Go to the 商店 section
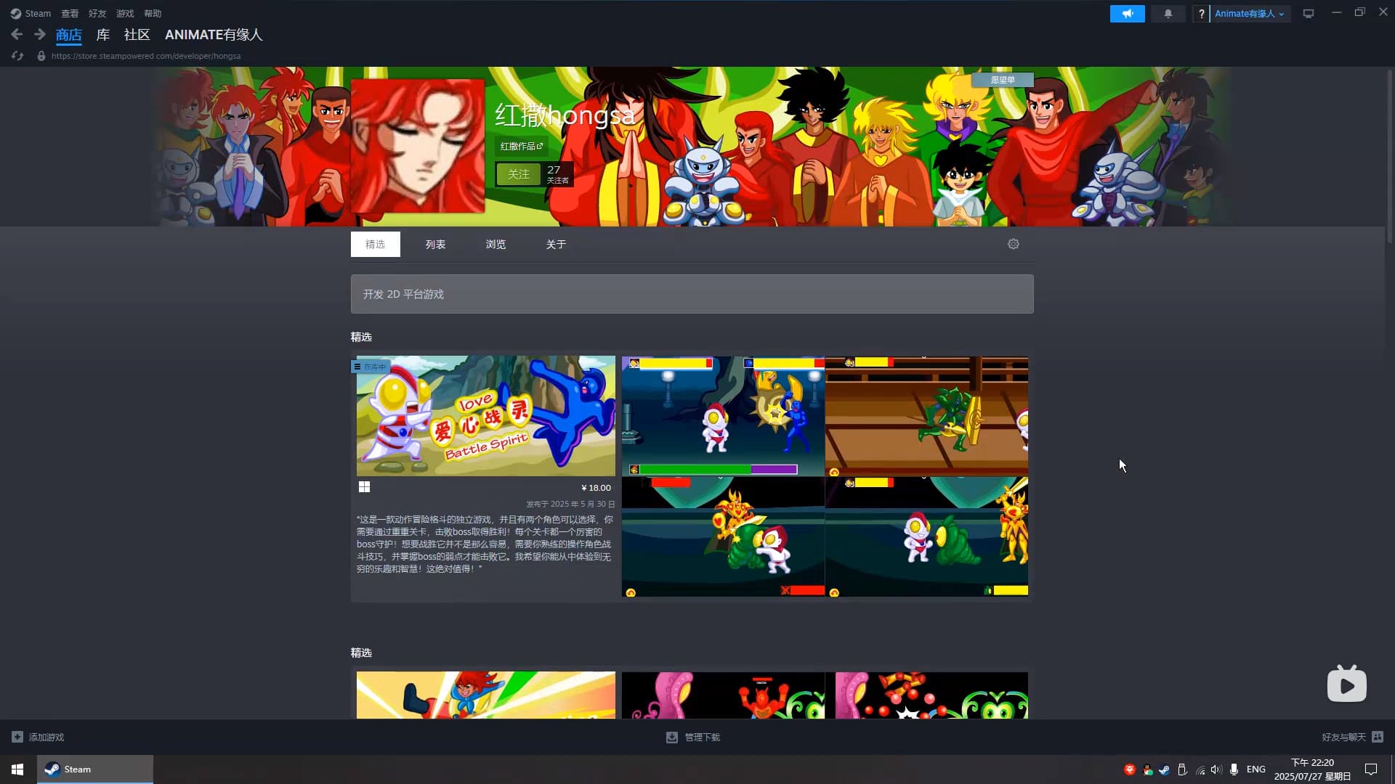The height and width of the screenshot is (784, 1395). tap(69, 34)
